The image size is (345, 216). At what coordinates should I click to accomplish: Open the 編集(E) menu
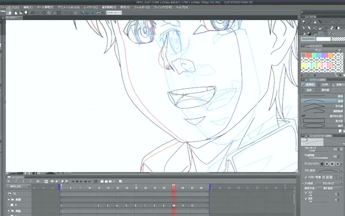28,7
